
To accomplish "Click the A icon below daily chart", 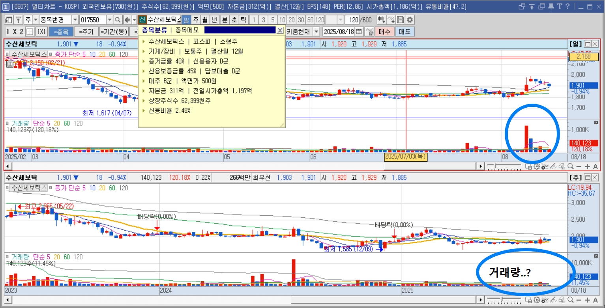I will [596, 166].
